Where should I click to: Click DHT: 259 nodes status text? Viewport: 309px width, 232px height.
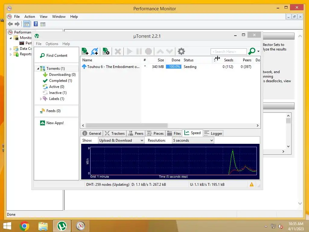(x=108, y=185)
